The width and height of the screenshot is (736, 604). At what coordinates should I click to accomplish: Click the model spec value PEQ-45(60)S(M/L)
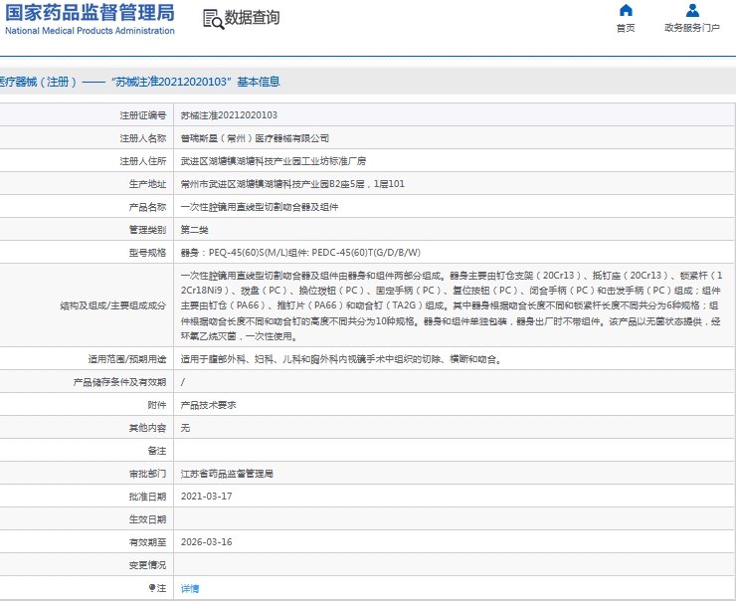(x=300, y=253)
